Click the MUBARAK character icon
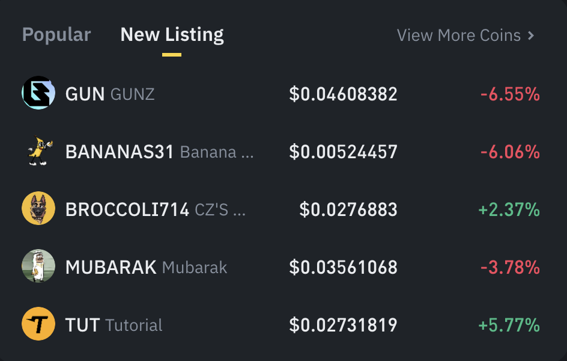This screenshot has width=567, height=361. click(38, 266)
